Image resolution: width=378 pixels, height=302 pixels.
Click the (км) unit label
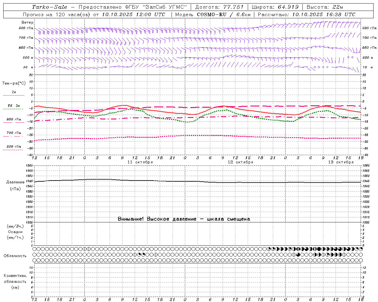pos(15,287)
